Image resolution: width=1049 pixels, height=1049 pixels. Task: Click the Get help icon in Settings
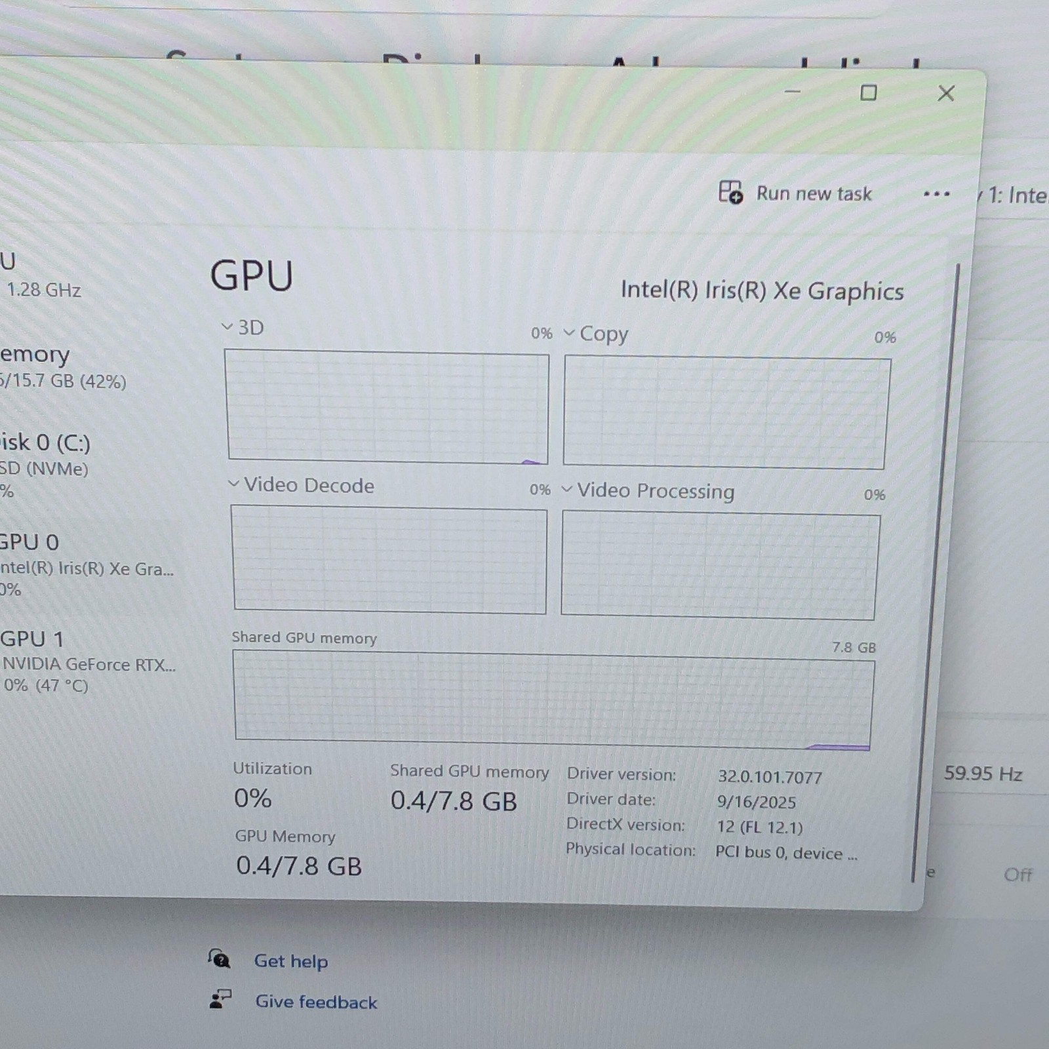point(220,959)
